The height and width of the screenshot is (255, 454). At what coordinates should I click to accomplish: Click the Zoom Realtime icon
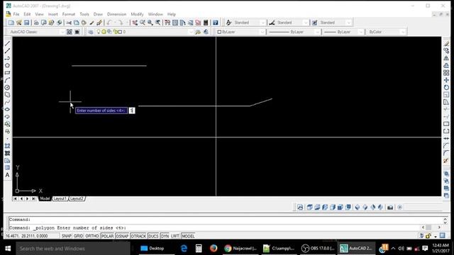[143, 23]
